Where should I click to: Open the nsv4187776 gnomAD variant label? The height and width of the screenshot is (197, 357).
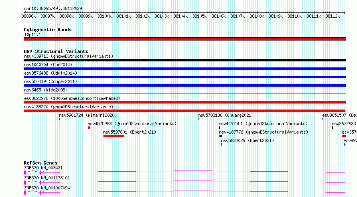point(264,132)
